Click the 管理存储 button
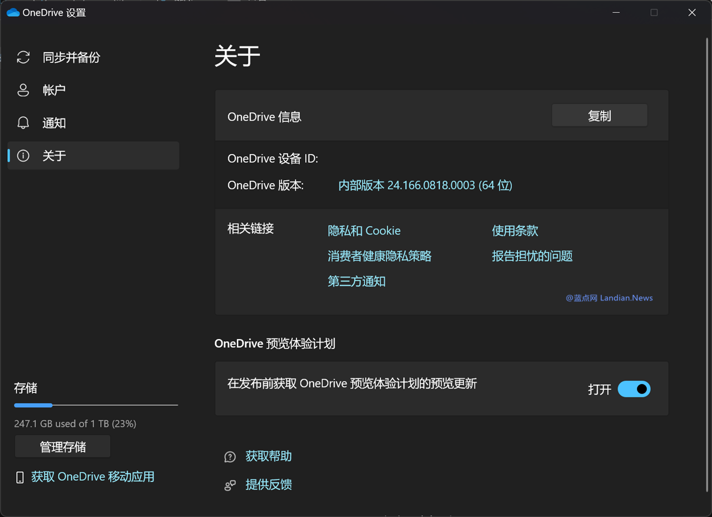This screenshot has width=712, height=517. click(63, 447)
